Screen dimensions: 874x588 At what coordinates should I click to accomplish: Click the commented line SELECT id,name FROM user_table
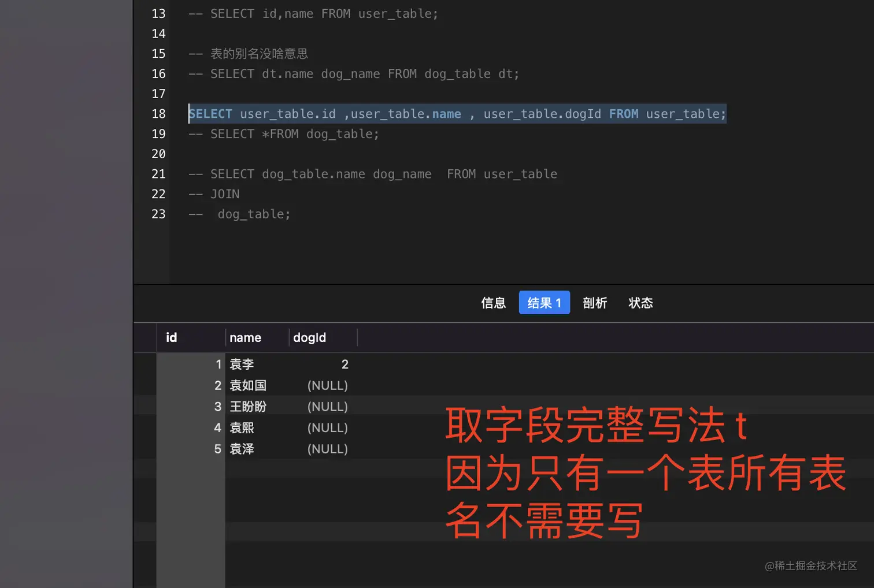tap(313, 13)
